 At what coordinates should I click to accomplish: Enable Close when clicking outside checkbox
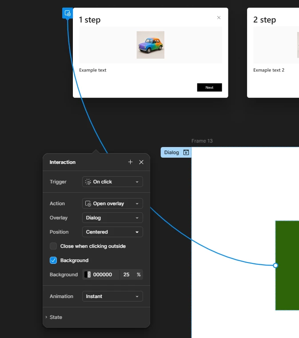53,246
